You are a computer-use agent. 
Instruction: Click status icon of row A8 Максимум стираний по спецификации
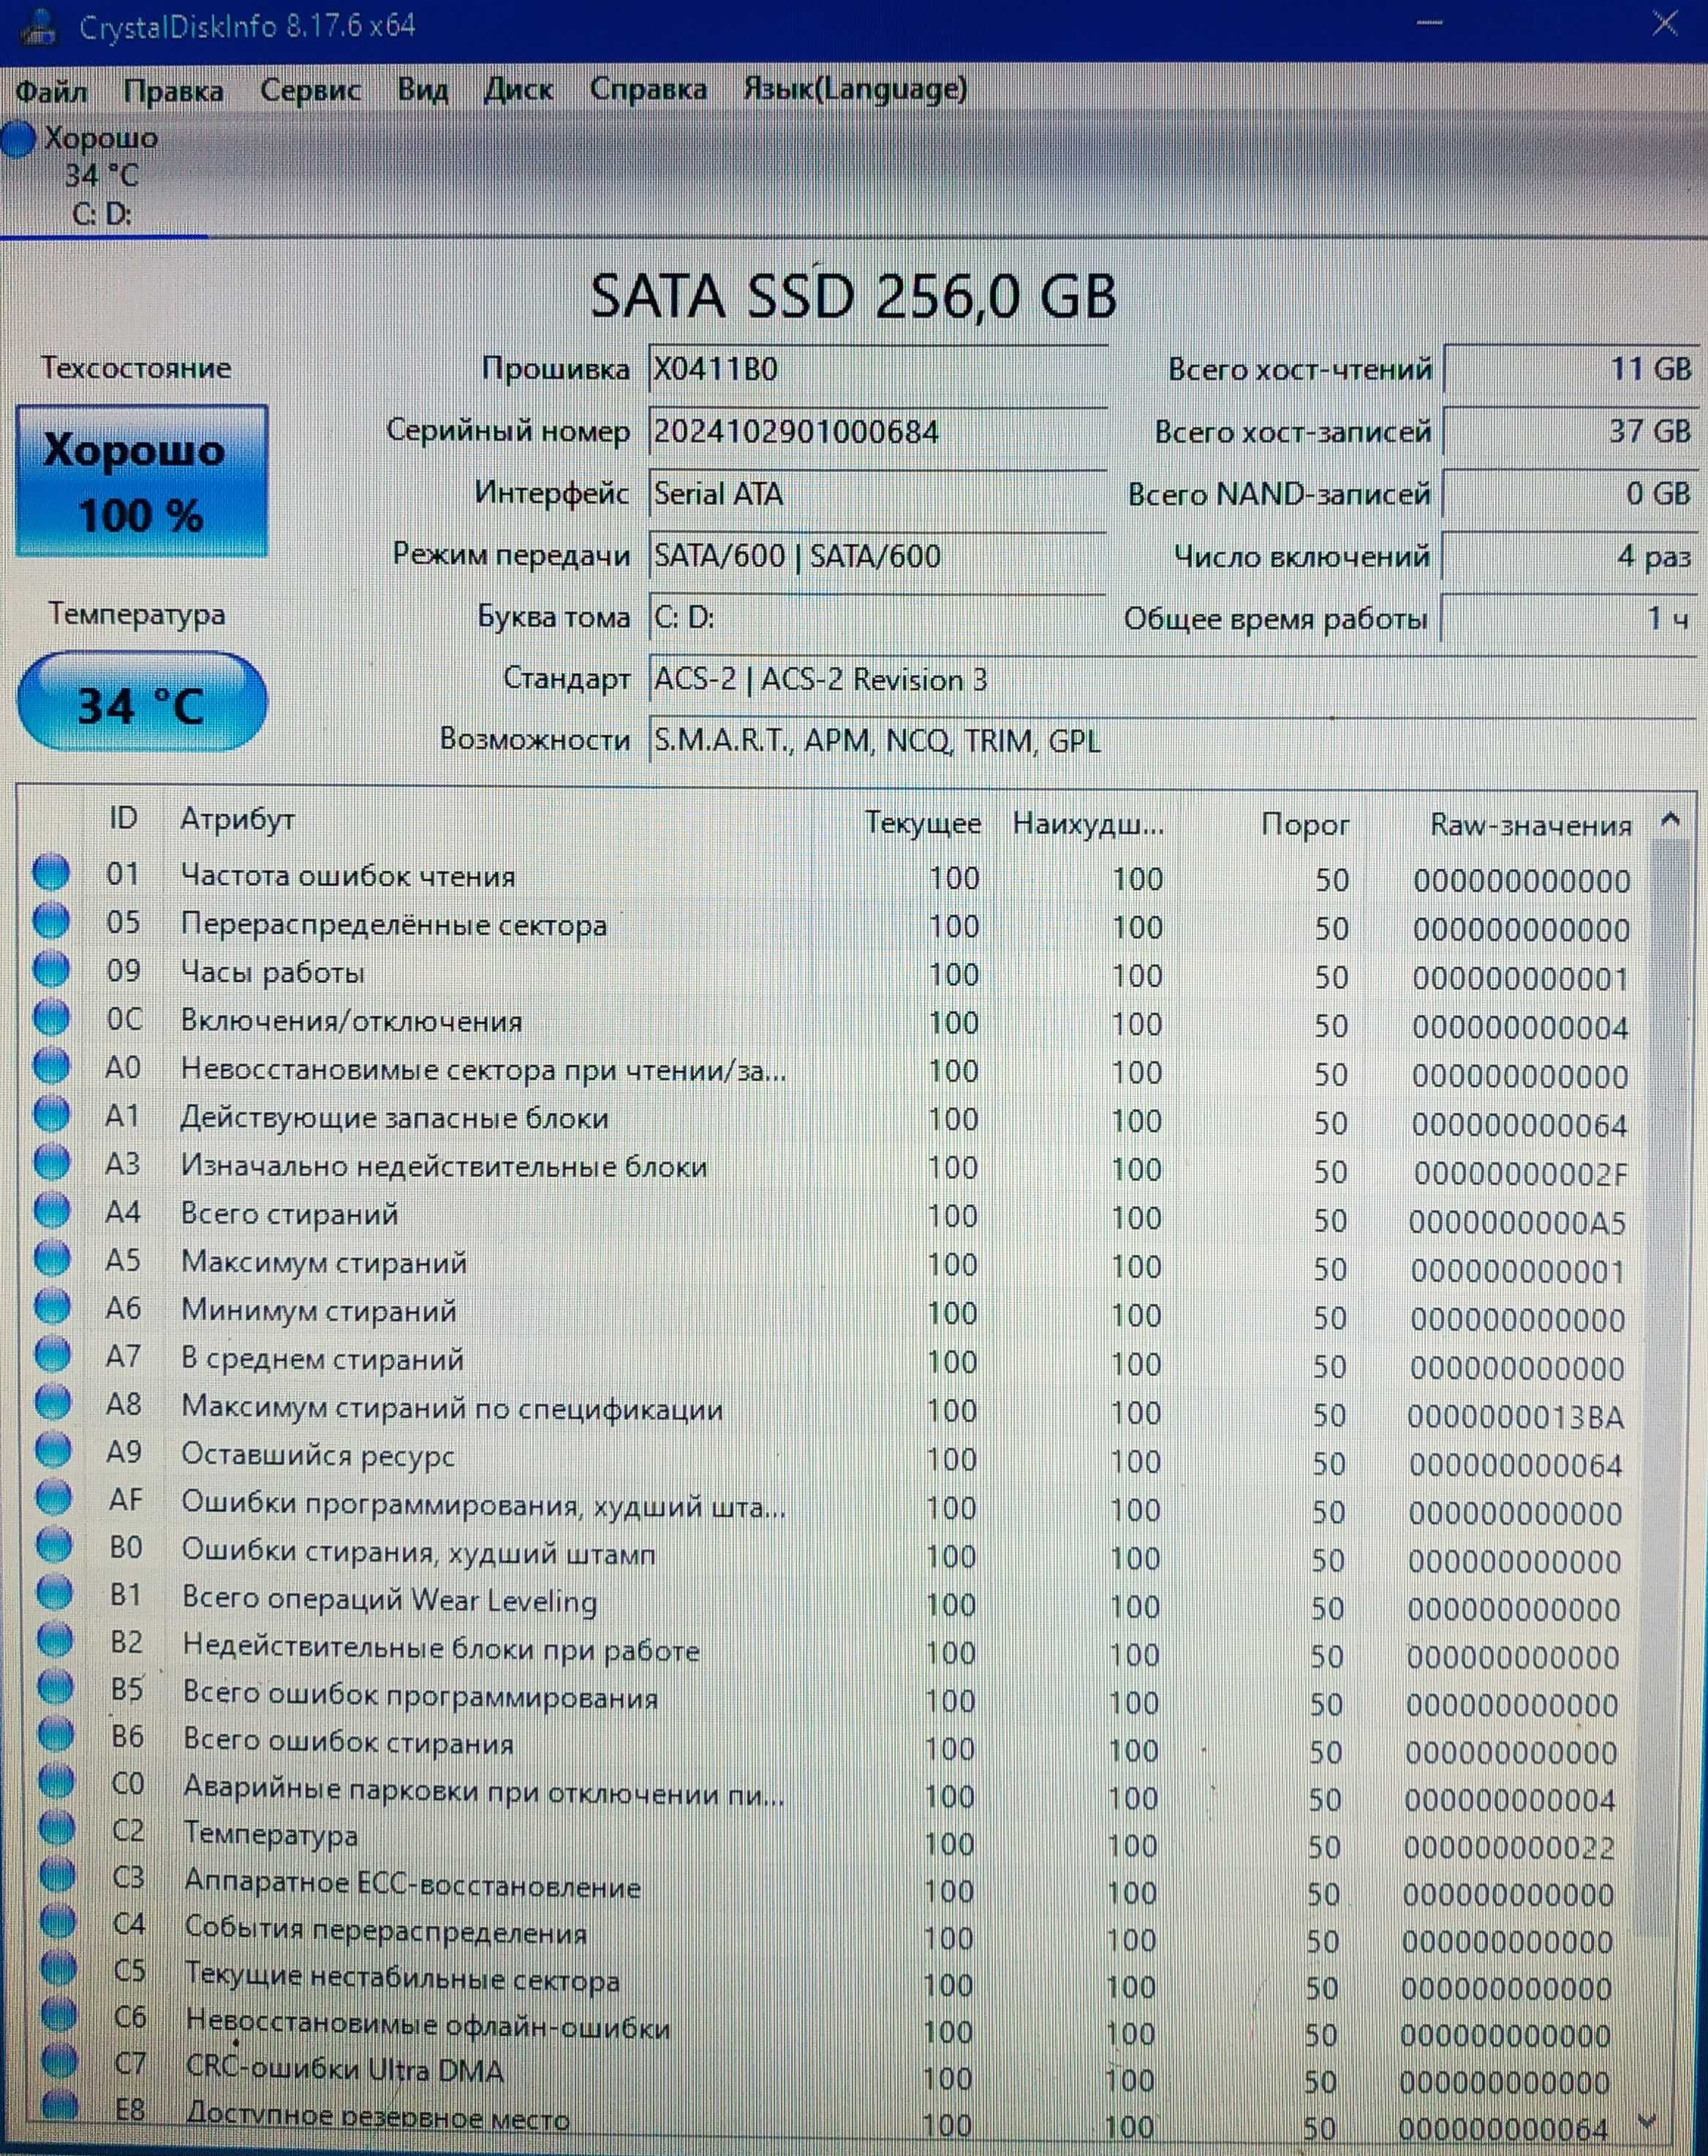coord(53,1402)
